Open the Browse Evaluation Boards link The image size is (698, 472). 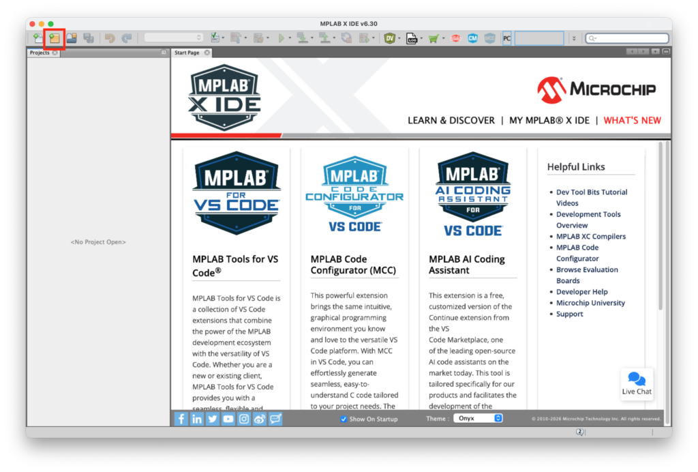tap(587, 275)
